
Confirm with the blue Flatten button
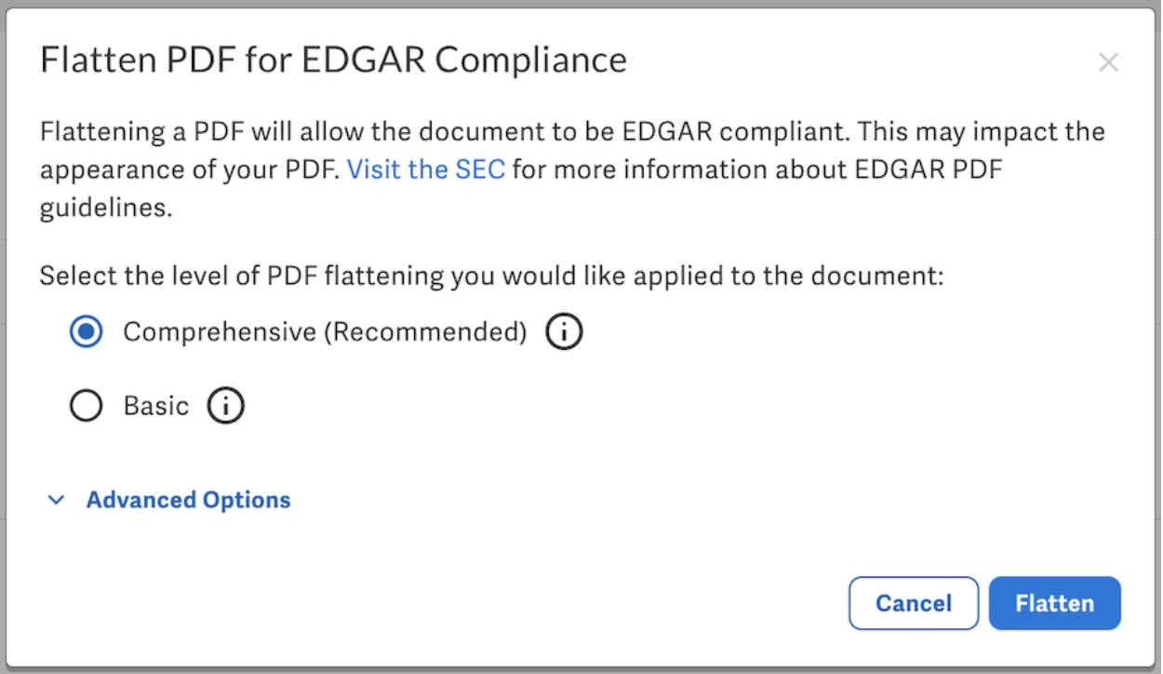tap(1054, 603)
